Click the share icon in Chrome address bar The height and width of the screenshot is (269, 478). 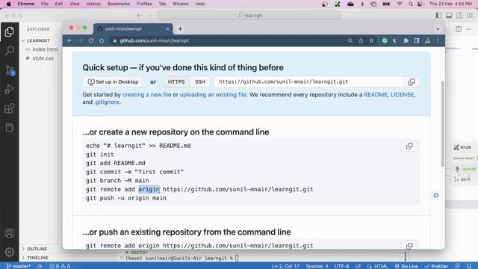point(361,40)
